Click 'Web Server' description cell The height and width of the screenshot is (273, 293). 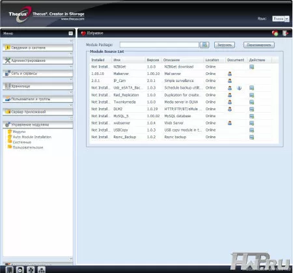(174, 123)
